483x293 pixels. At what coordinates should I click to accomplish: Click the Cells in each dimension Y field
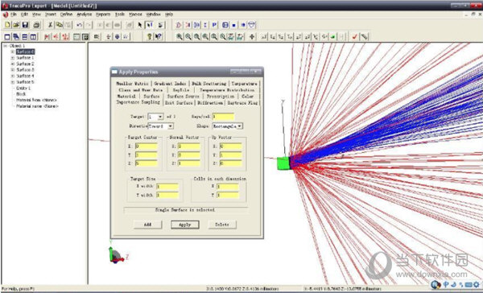point(228,195)
